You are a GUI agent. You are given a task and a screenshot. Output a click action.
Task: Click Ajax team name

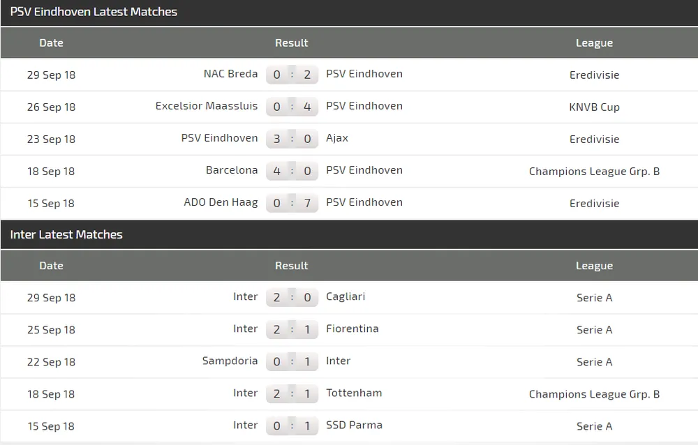(x=337, y=138)
